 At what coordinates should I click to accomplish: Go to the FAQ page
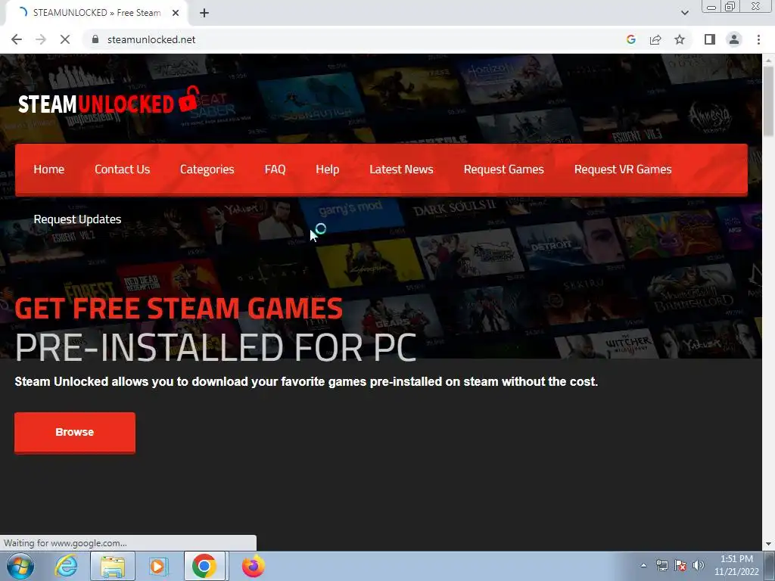[x=275, y=169]
